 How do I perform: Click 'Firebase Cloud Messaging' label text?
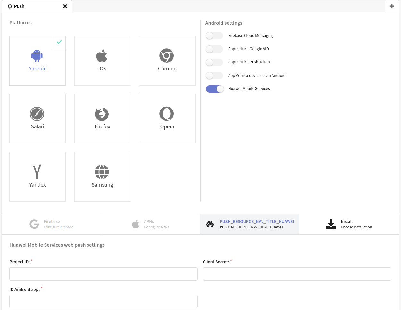[251, 36]
